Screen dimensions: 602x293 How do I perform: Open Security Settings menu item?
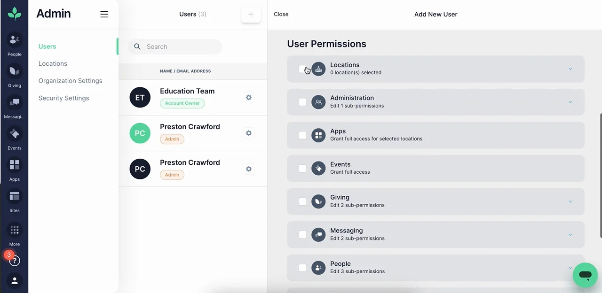pos(63,98)
